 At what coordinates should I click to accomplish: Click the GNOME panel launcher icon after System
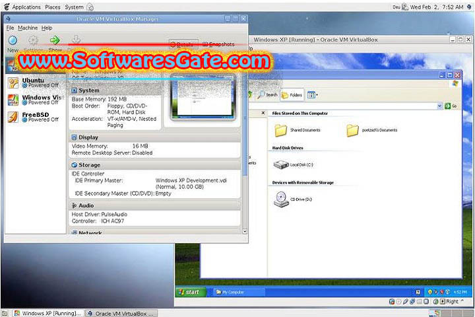click(90, 7)
